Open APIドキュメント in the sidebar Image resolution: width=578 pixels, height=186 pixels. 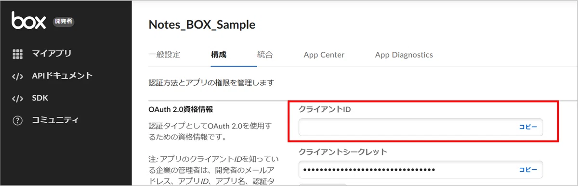tap(62, 76)
